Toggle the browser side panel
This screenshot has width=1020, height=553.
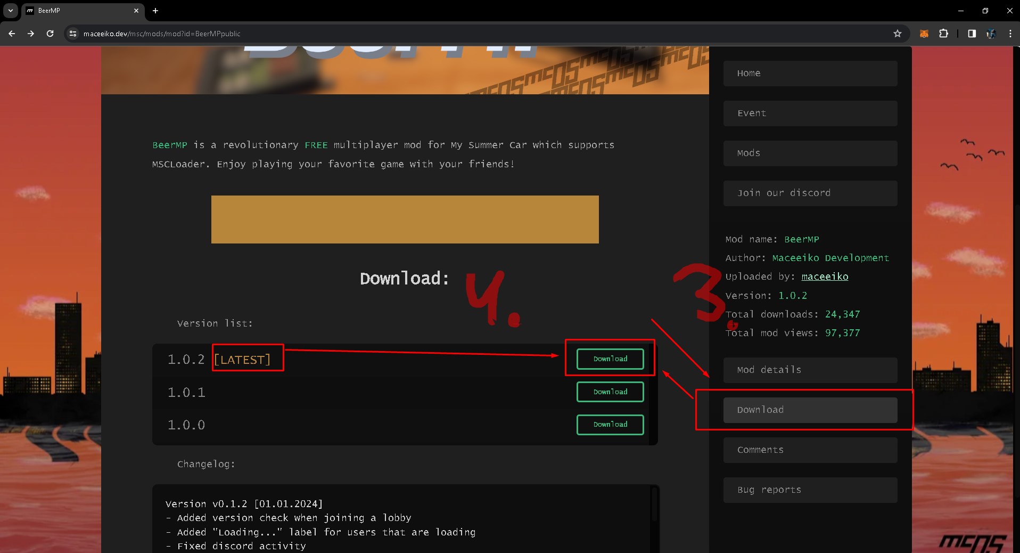click(972, 34)
